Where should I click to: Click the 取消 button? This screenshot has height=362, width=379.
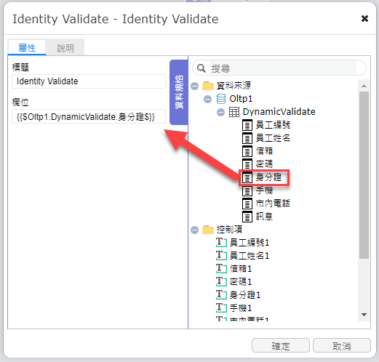pyautogui.click(x=342, y=346)
